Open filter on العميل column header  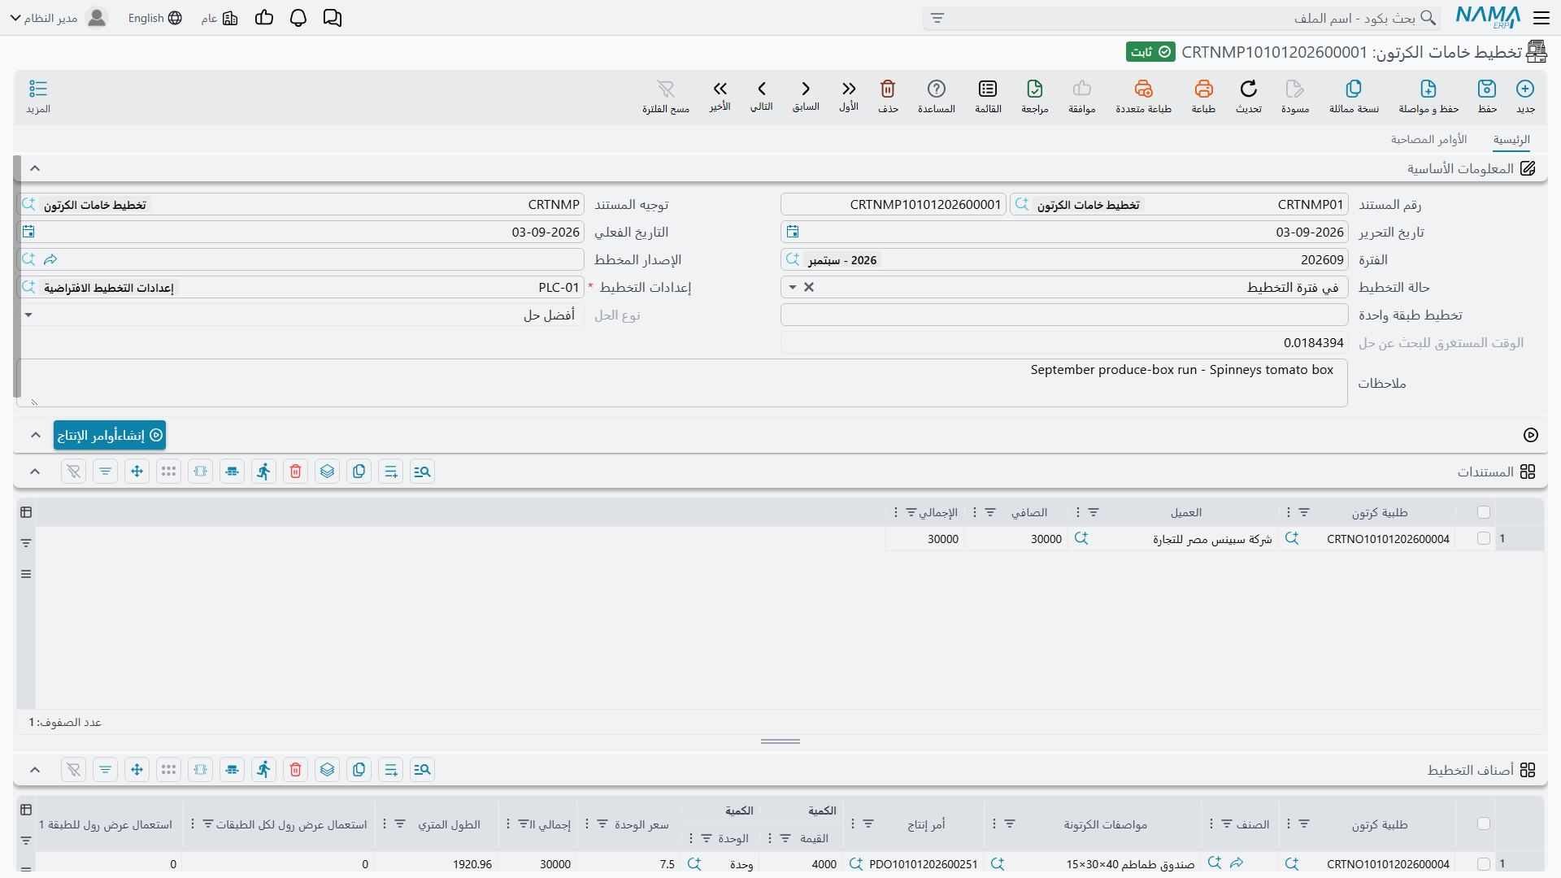(x=1094, y=512)
